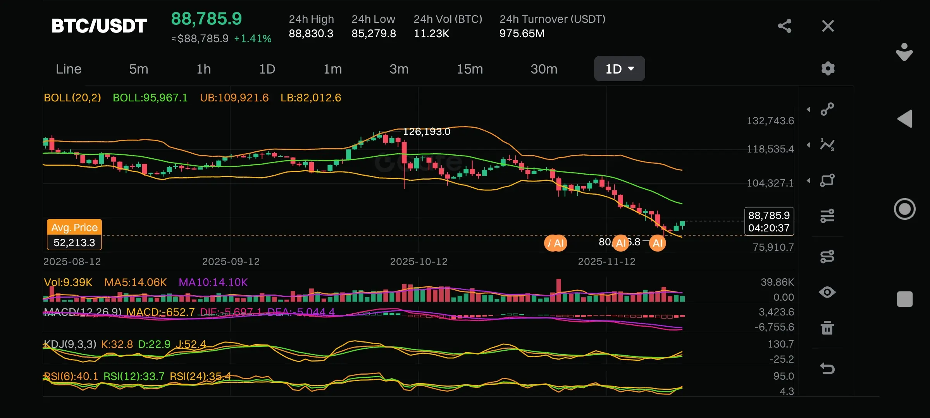Expand the wave tools arrow
The height and width of the screenshot is (418, 930).
pyautogui.click(x=809, y=145)
